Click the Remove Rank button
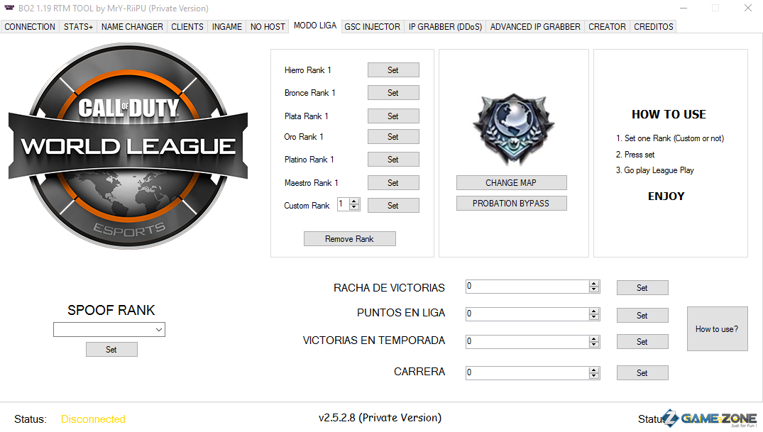The height and width of the screenshot is (432, 763). click(x=349, y=239)
